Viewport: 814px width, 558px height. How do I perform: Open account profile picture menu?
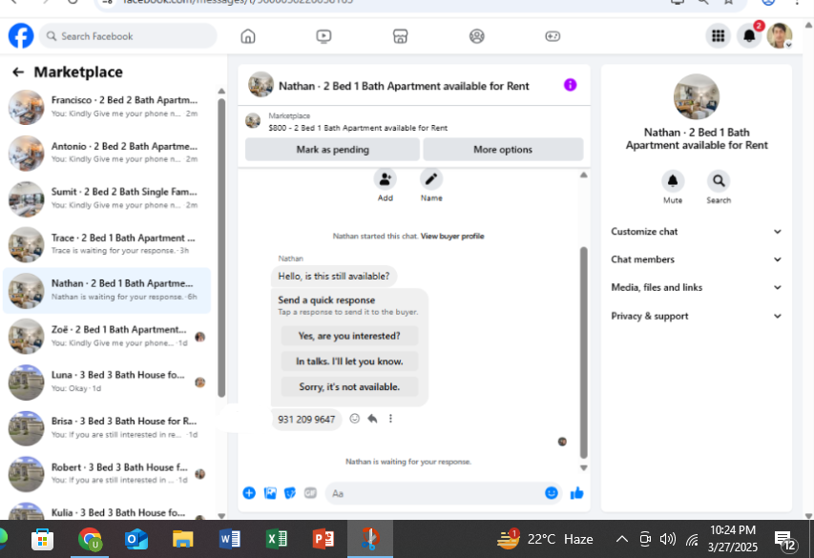[780, 36]
